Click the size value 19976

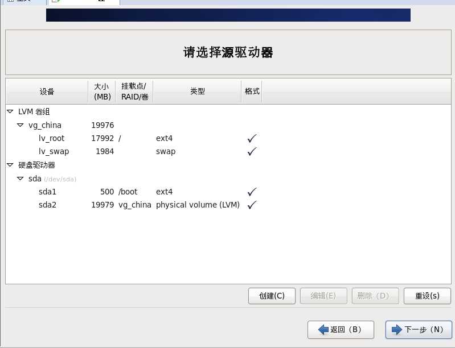pos(103,125)
